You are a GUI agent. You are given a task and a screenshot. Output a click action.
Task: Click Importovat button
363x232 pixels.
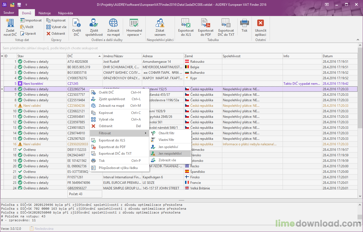pos(31,20)
